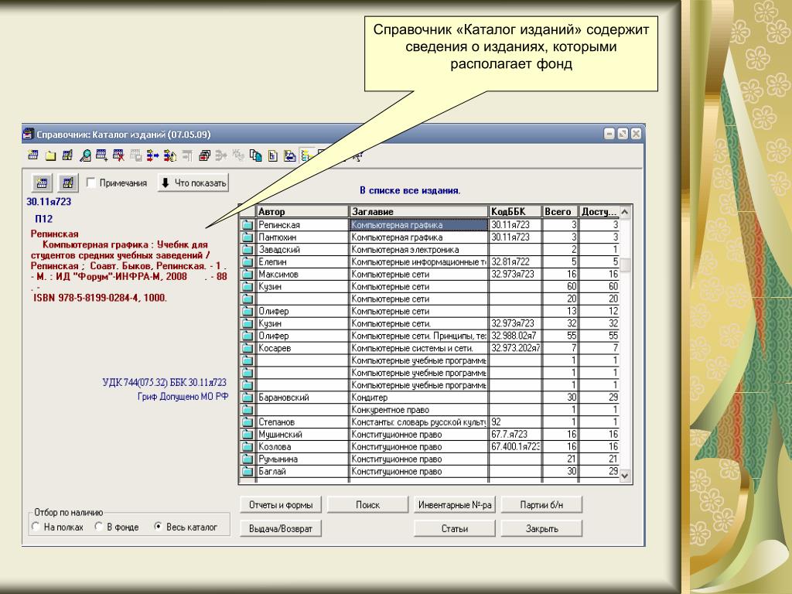This screenshot has height=594, width=792.
Task: Click the arrows-with-flame toolbar icon
Action: point(170,155)
